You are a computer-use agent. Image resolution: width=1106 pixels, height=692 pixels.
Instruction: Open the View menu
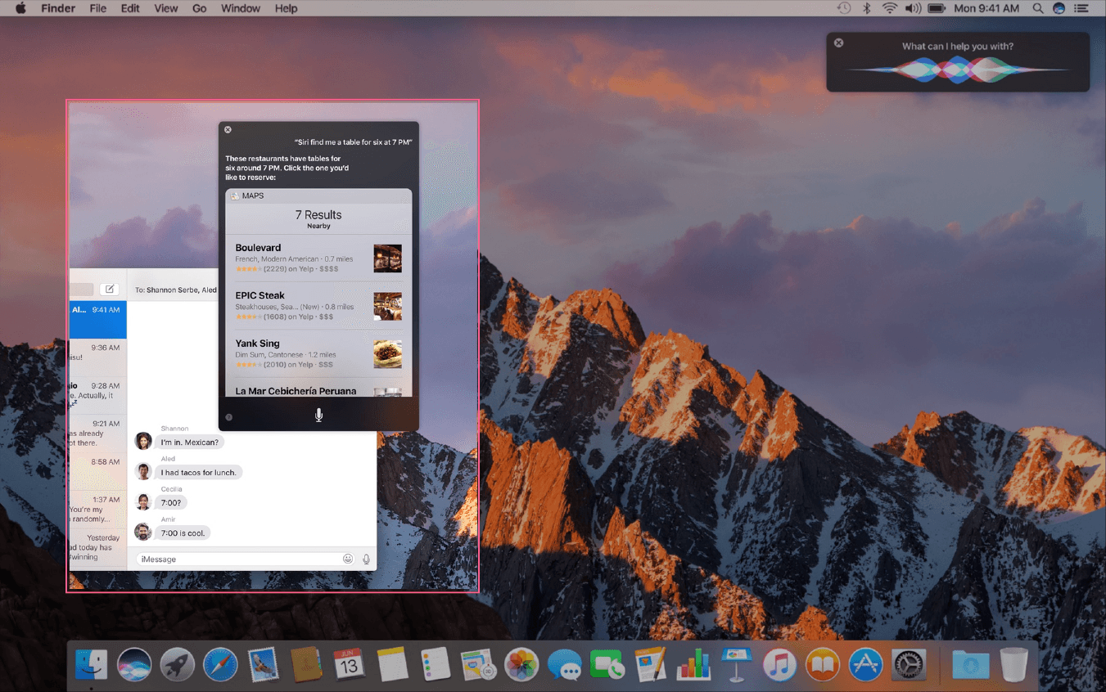coord(166,8)
